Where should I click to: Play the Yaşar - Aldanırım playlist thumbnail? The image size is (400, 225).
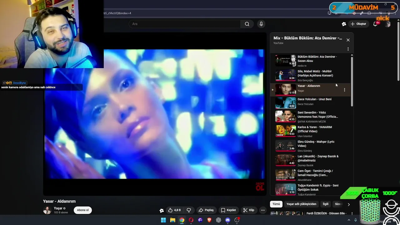point(285,89)
